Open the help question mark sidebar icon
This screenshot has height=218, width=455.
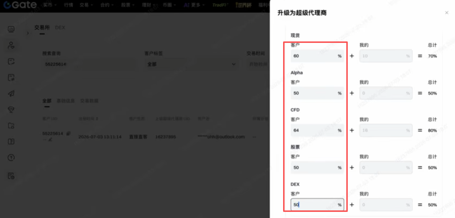pyautogui.click(x=11, y=158)
